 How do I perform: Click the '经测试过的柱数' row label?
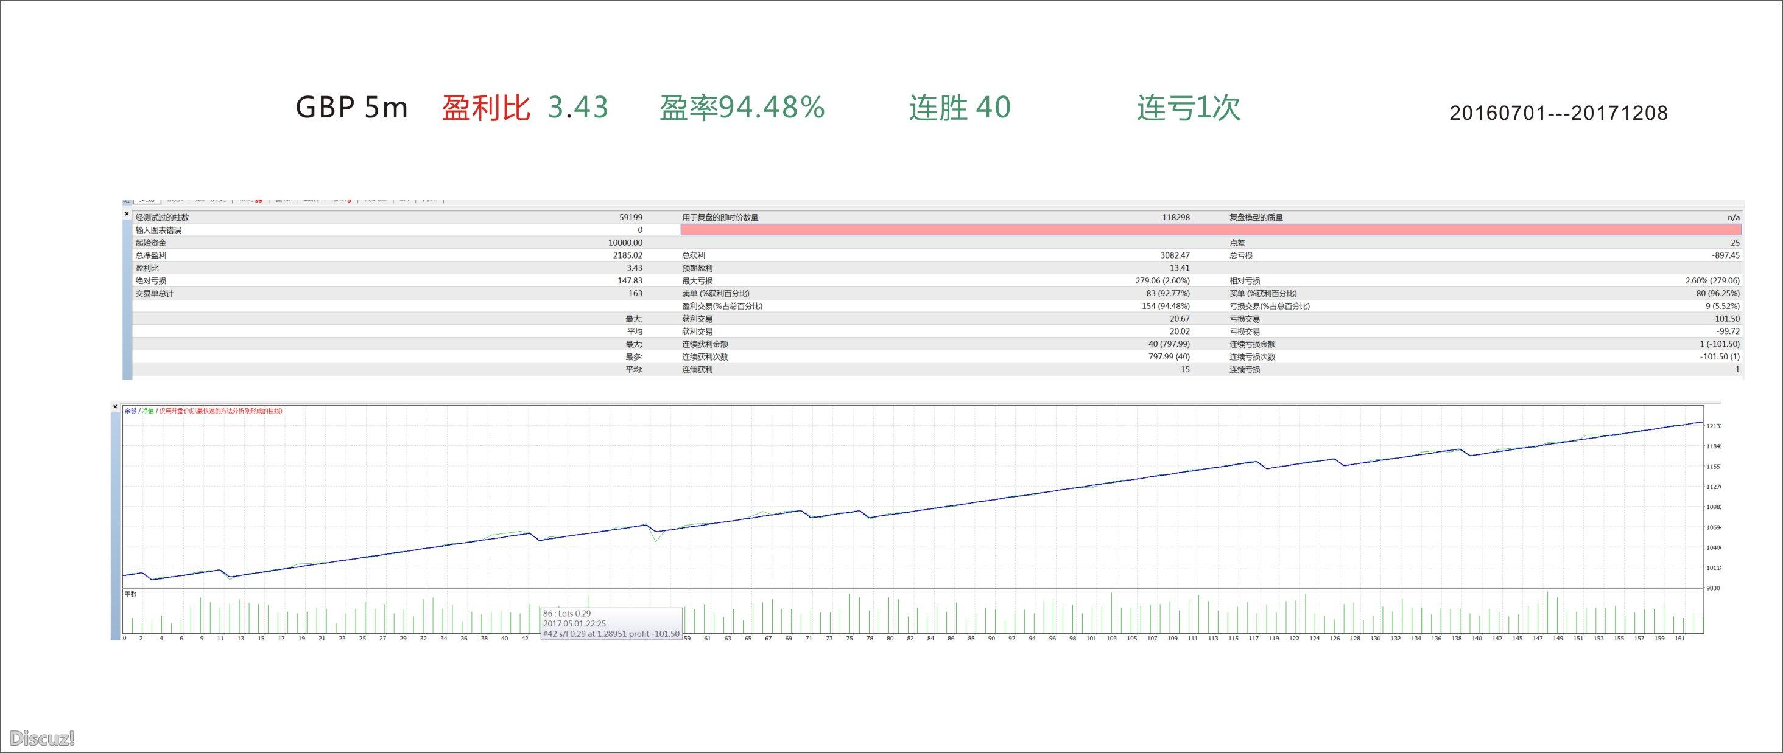[x=162, y=217]
